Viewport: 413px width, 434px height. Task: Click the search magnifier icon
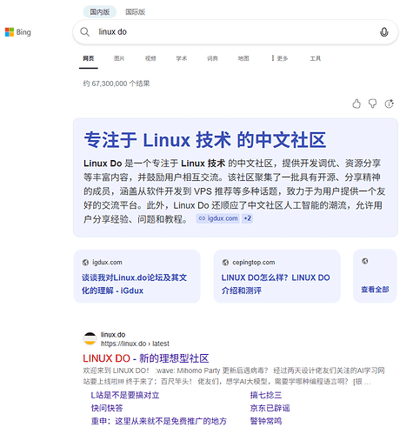pyautogui.click(x=85, y=32)
